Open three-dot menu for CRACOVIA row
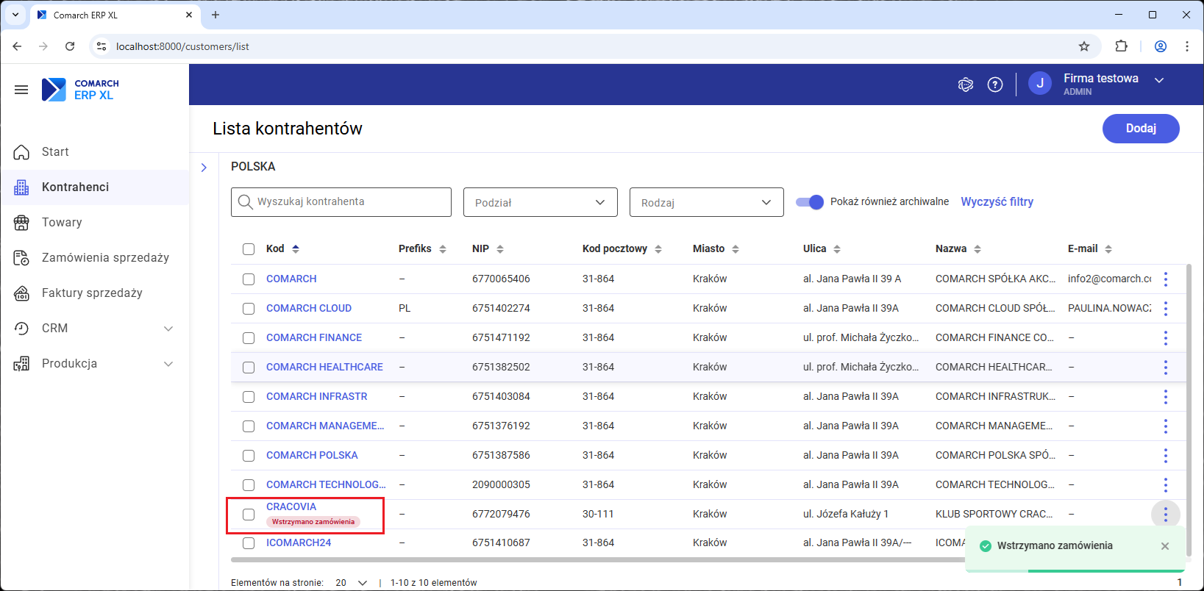Screen dimensions: 1204x591 1165,515
